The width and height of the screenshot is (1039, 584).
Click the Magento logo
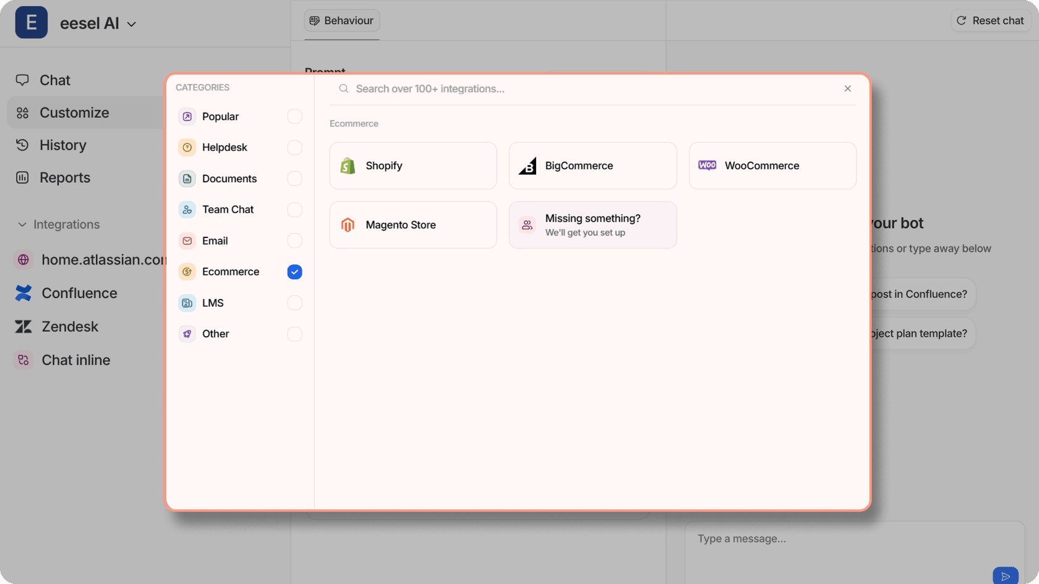(348, 225)
